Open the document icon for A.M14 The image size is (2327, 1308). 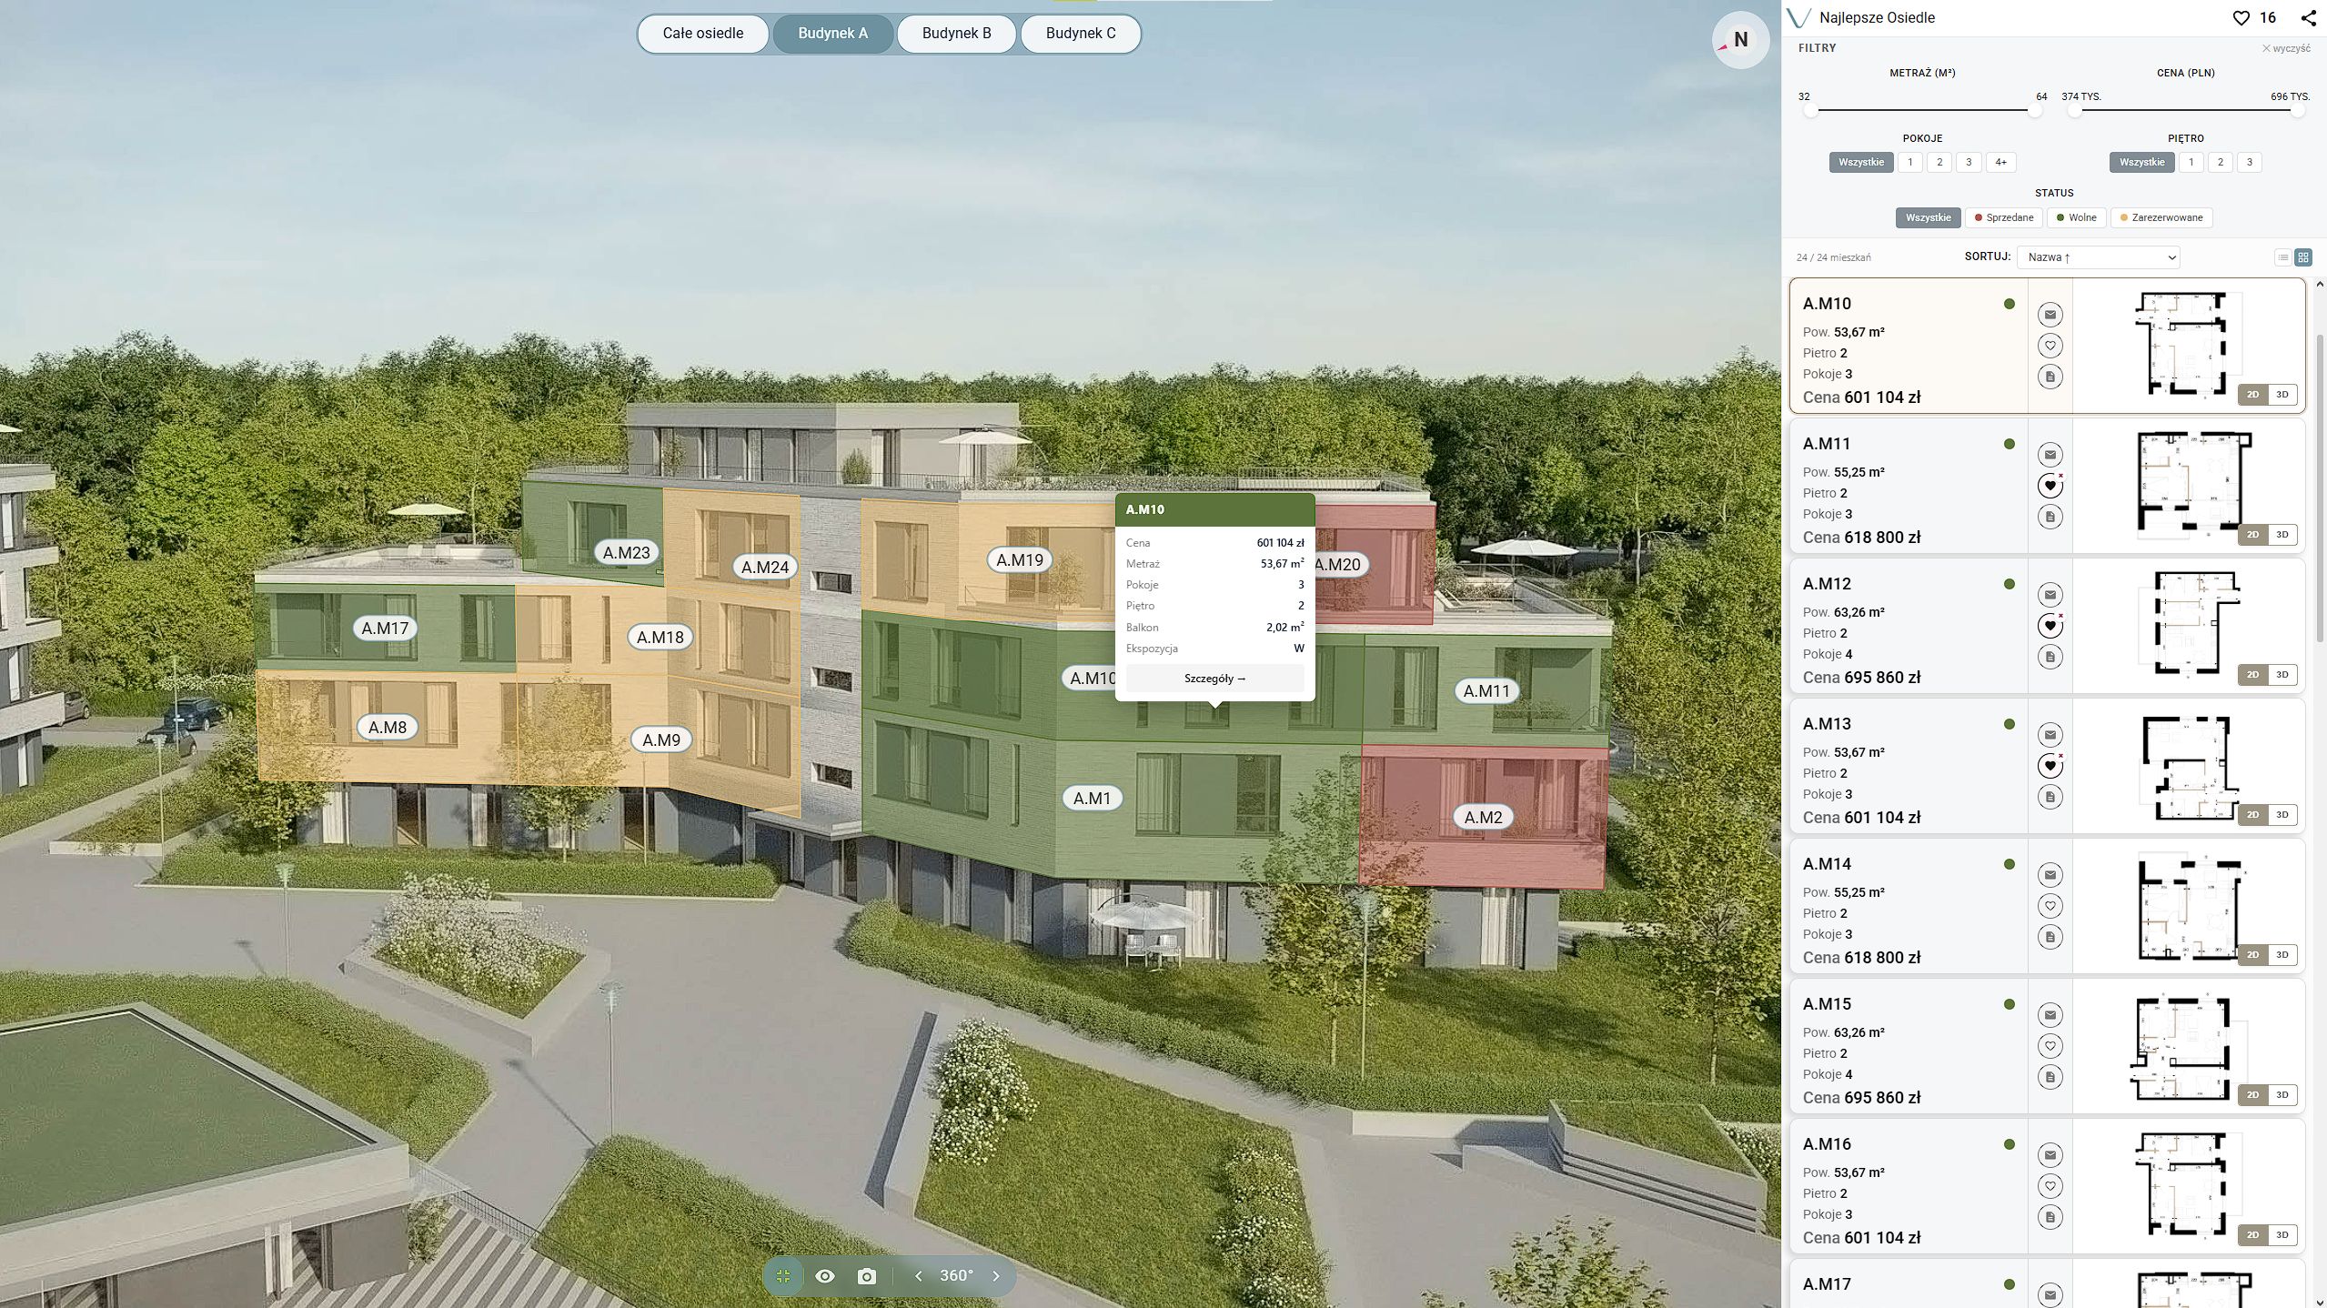2050,937
